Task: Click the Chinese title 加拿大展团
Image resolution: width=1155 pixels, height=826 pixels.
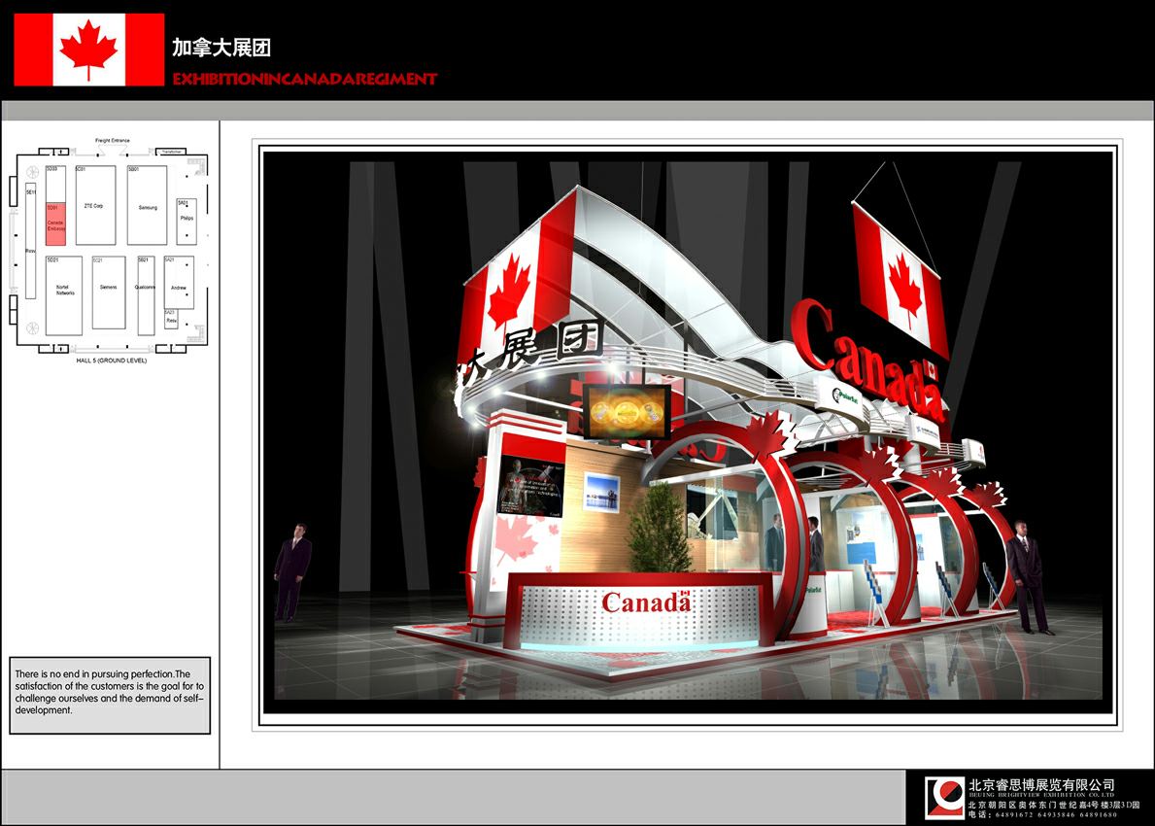Action: pos(221,48)
